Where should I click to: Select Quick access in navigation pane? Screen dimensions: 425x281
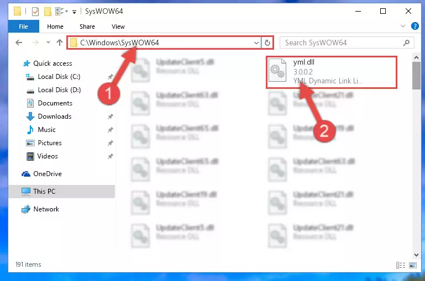[x=53, y=63]
